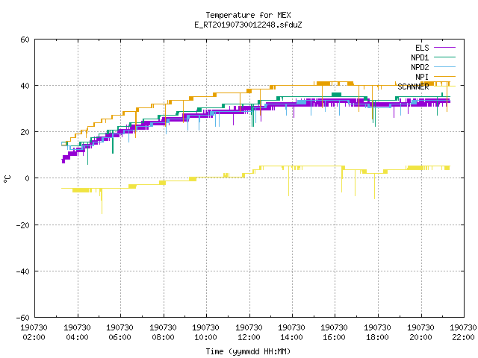Click the y-axis label -60

pyautogui.click(x=23, y=318)
